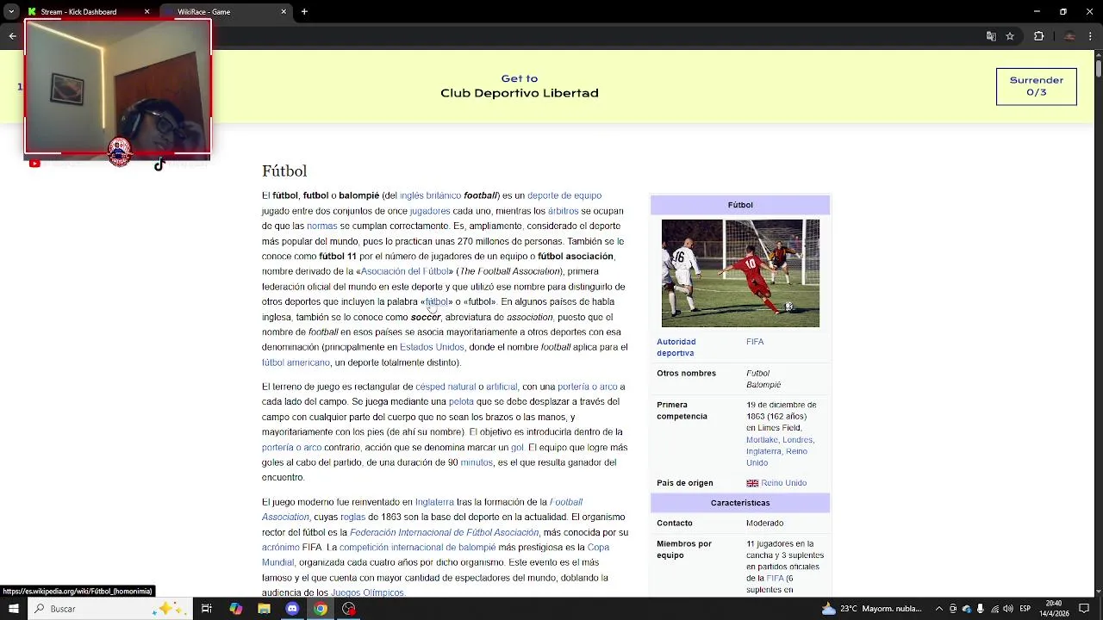Image resolution: width=1103 pixels, height=620 pixels.
Task: Open the 'árbitros' link
Action: coord(563,211)
